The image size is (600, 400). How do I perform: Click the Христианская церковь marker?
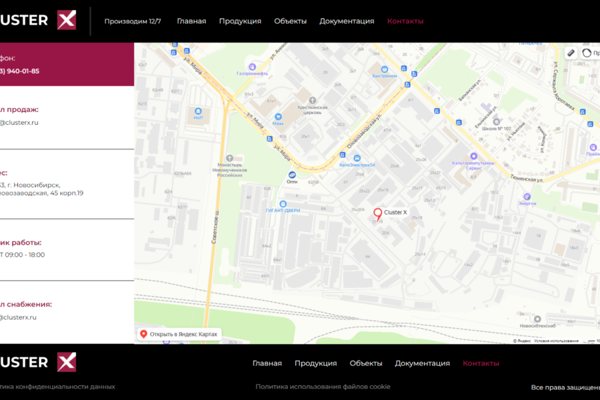click(x=312, y=100)
